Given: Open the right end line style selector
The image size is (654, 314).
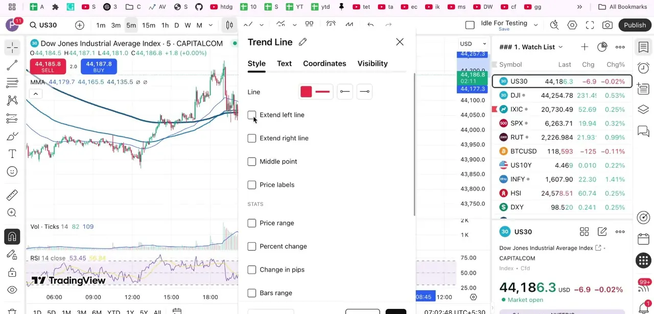Looking at the screenshot, I should (364, 92).
